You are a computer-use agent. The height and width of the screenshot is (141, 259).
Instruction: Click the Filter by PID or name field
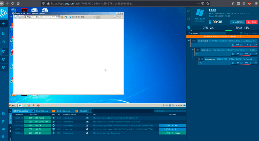pos(212,33)
